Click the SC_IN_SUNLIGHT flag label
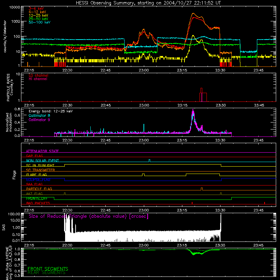 (40, 165)
